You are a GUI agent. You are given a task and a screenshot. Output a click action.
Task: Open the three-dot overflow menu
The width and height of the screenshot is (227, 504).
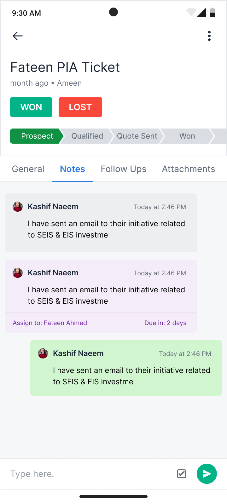pyautogui.click(x=209, y=36)
